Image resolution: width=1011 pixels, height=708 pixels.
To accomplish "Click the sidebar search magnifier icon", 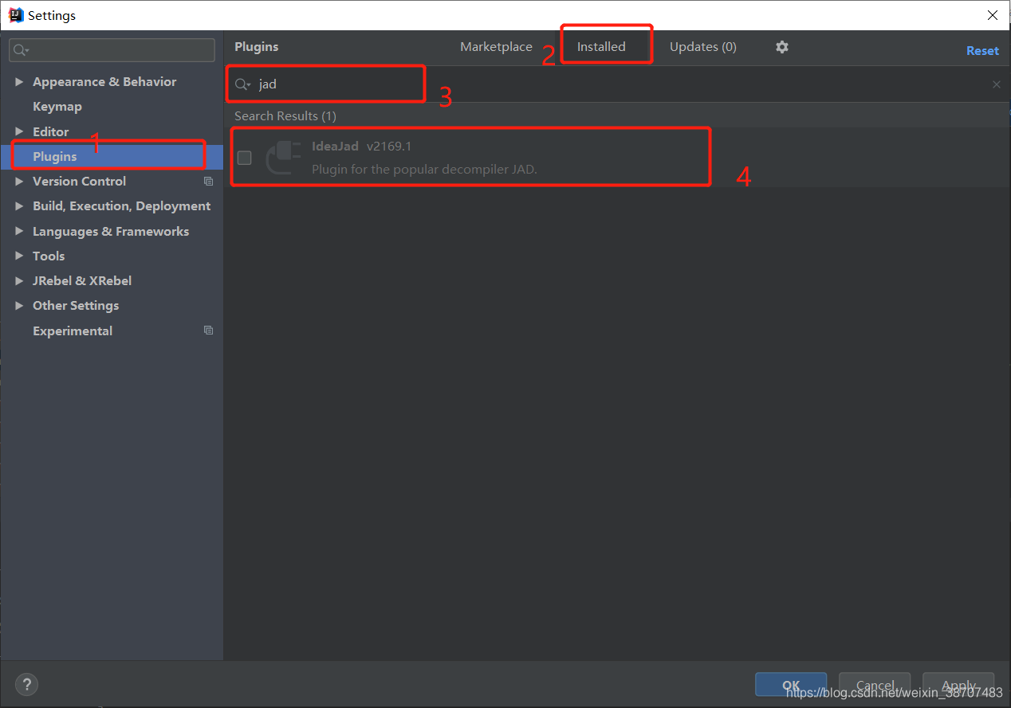I will point(22,50).
